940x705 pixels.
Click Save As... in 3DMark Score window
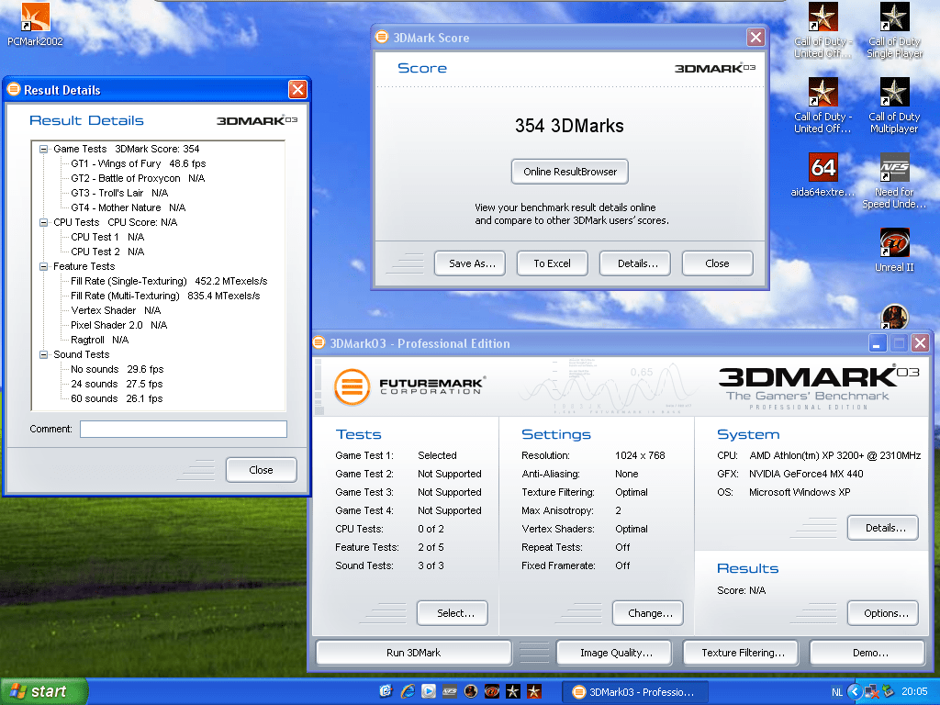tap(470, 263)
